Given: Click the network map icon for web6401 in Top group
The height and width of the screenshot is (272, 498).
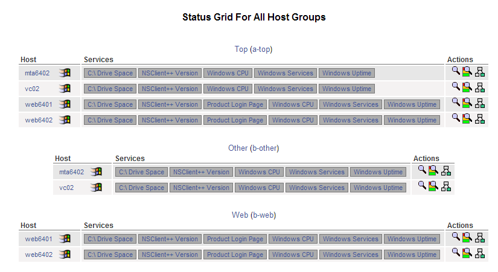Looking at the screenshot, I should click(480, 103).
